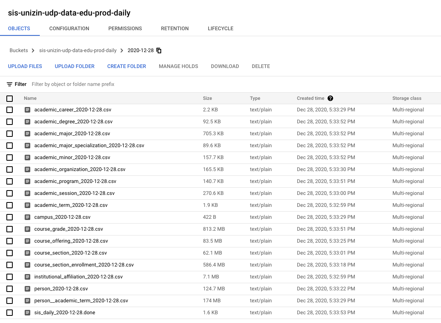The width and height of the screenshot is (441, 323).
Task: Click file icon beside sis_daily_2020-12-28.done
Action: tap(27, 313)
